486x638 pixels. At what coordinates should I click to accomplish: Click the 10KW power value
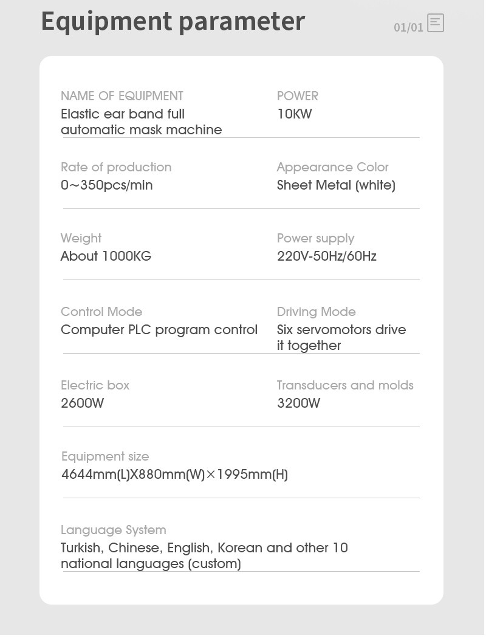click(295, 114)
